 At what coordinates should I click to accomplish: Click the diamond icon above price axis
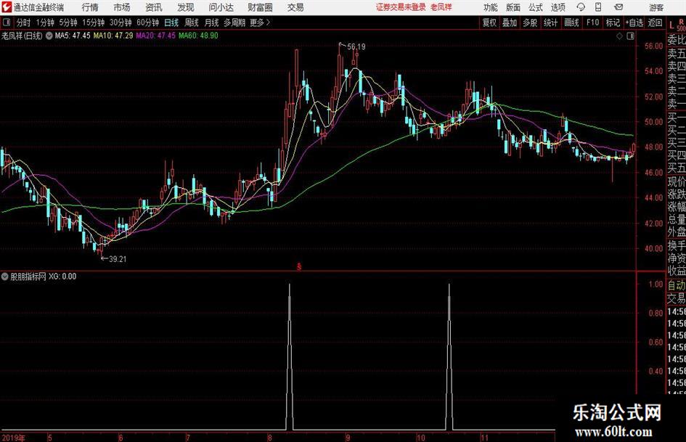click(x=619, y=36)
